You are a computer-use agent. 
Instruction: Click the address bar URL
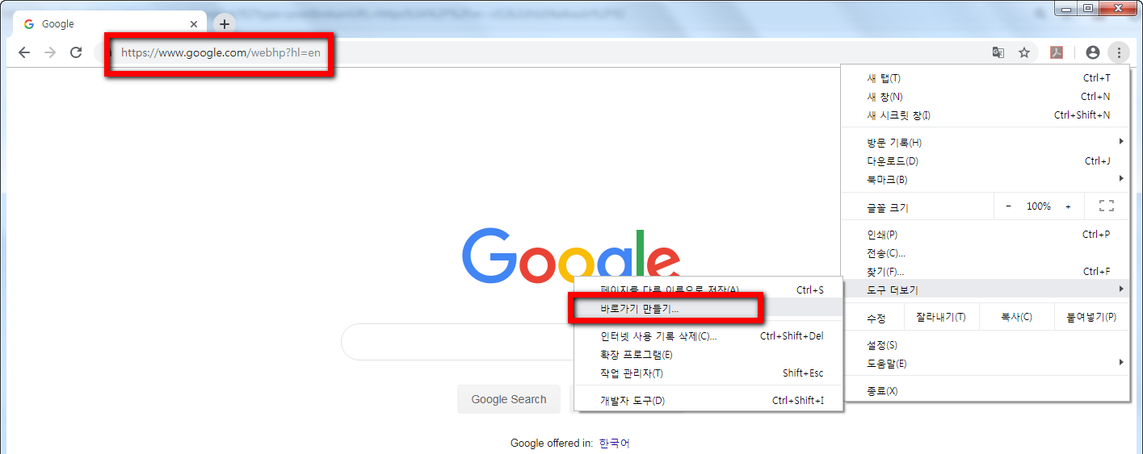[221, 52]
